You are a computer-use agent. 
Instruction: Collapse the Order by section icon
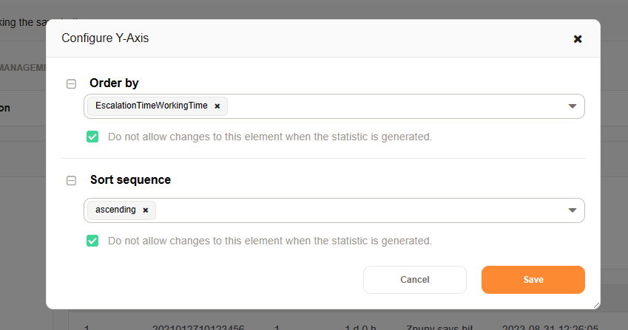72,83
